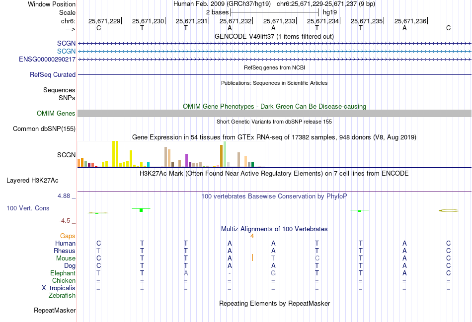Click the RefSeq genes from NCBI title
The height and width of the screenshot is (322, 472).
pyautogui.click(x=275, y=67)
